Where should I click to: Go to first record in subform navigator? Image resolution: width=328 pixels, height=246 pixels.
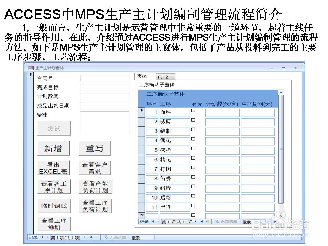coord(153,221)
